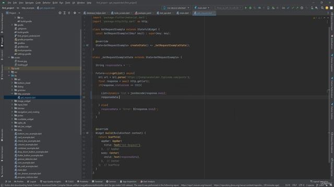Expand the image_widget folder
Viewport: 334px width, 187px height.
pos(12,101)
